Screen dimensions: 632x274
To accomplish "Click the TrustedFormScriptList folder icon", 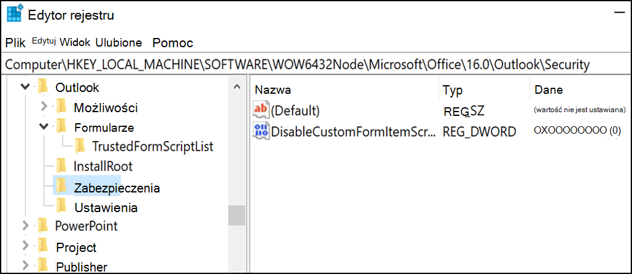I will pyautogui.click(x=80, y=147).
